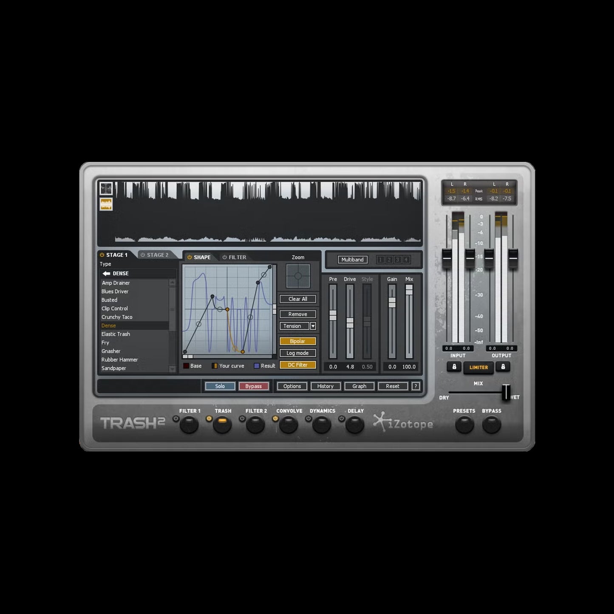Select multiband band 2
614x614 pixels.
[389, 260]
